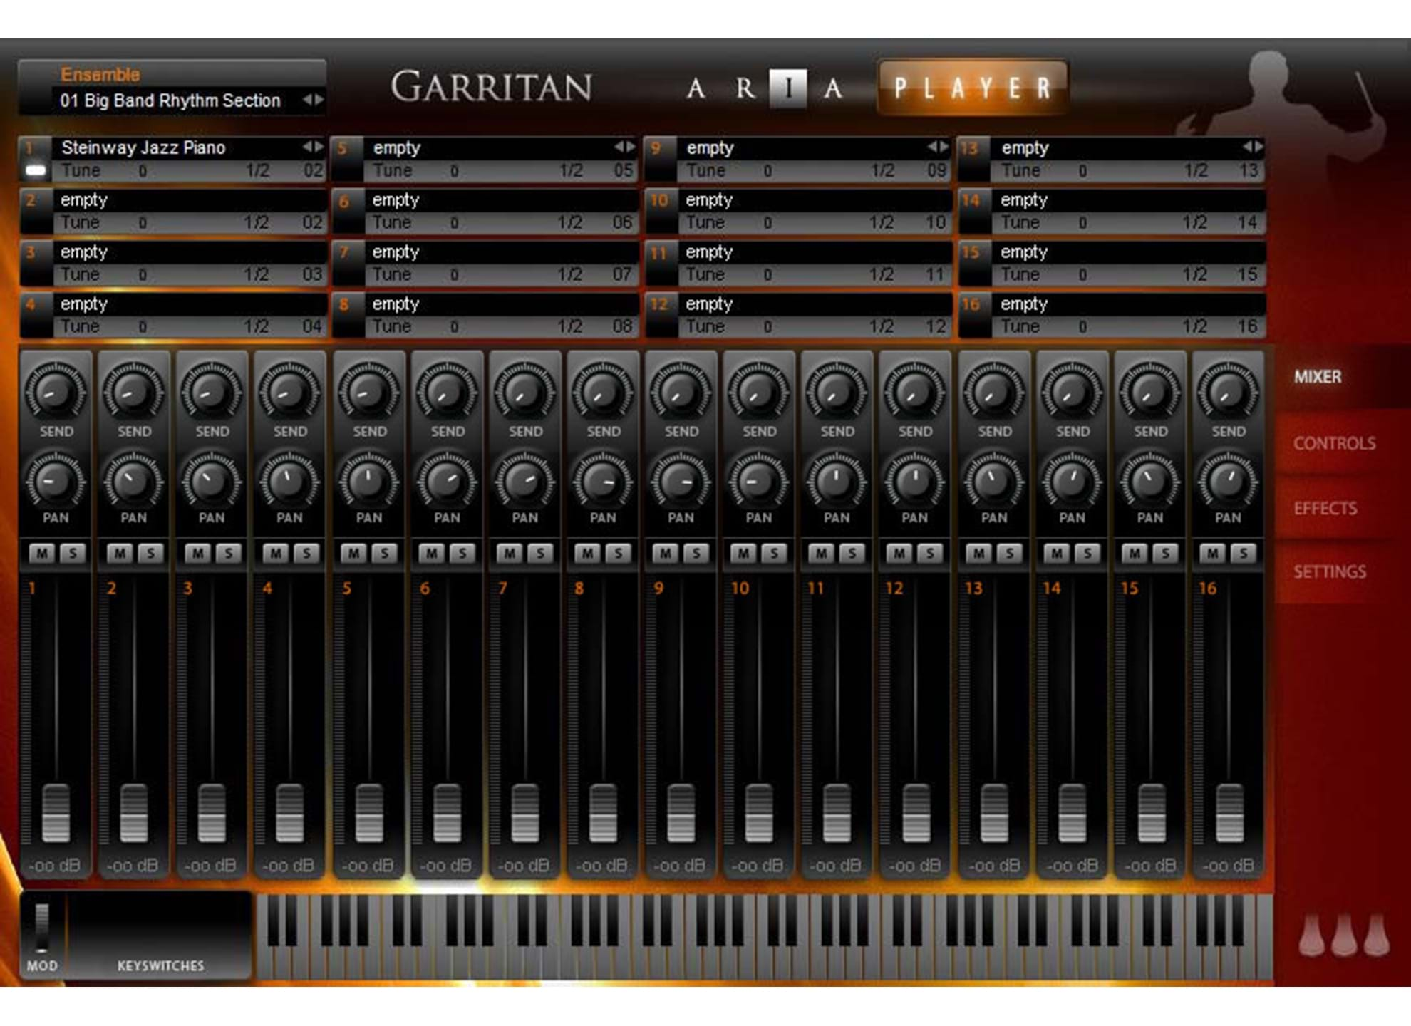Switch to the MIXER tab
The width and height of the screenshot is (1411, 1026).
point(1318,377)
